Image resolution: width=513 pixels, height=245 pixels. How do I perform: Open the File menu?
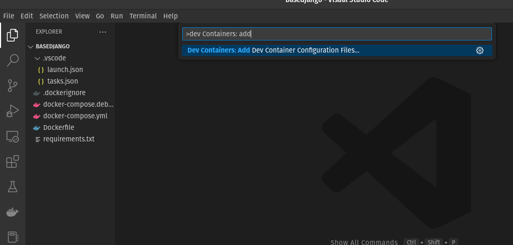[x=8, y=16]
